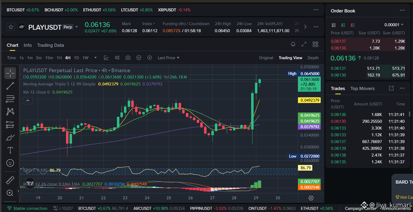Switch the chart to Trading View mode
This screenshot has width=413, height=212.
click(290, 58)
